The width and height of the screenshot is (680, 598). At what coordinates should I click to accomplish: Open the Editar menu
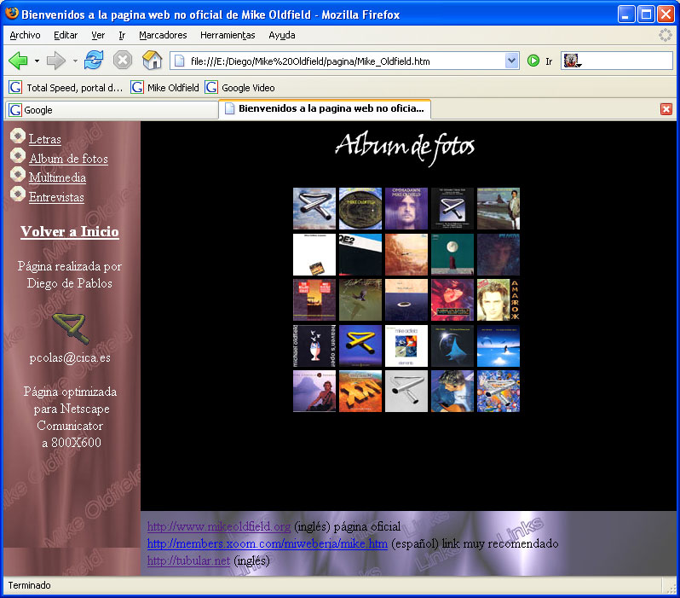[66, 35]
